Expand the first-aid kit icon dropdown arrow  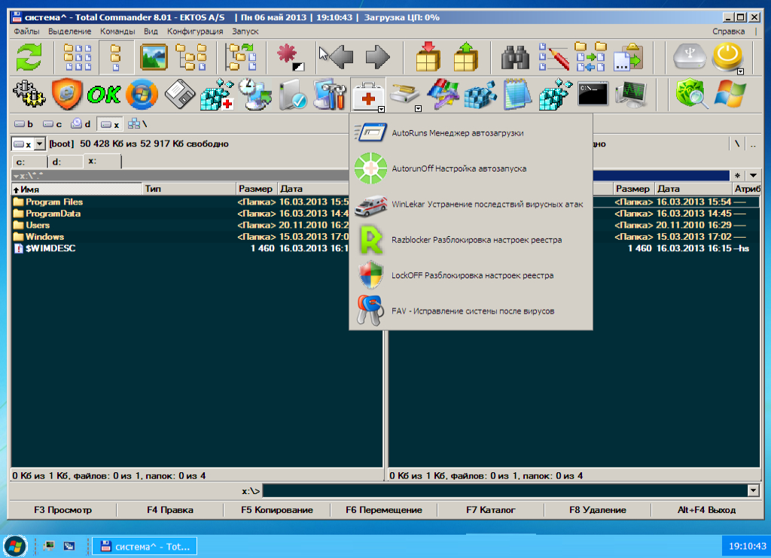tap(381, 110)
